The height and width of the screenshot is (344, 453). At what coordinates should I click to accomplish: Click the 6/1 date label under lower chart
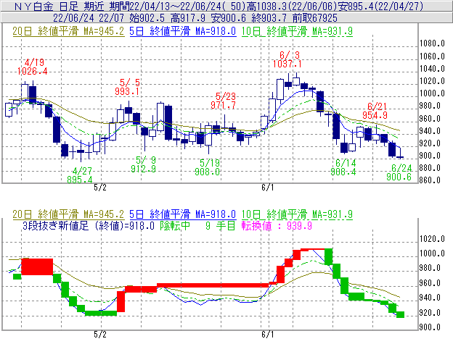coord(268,335)
